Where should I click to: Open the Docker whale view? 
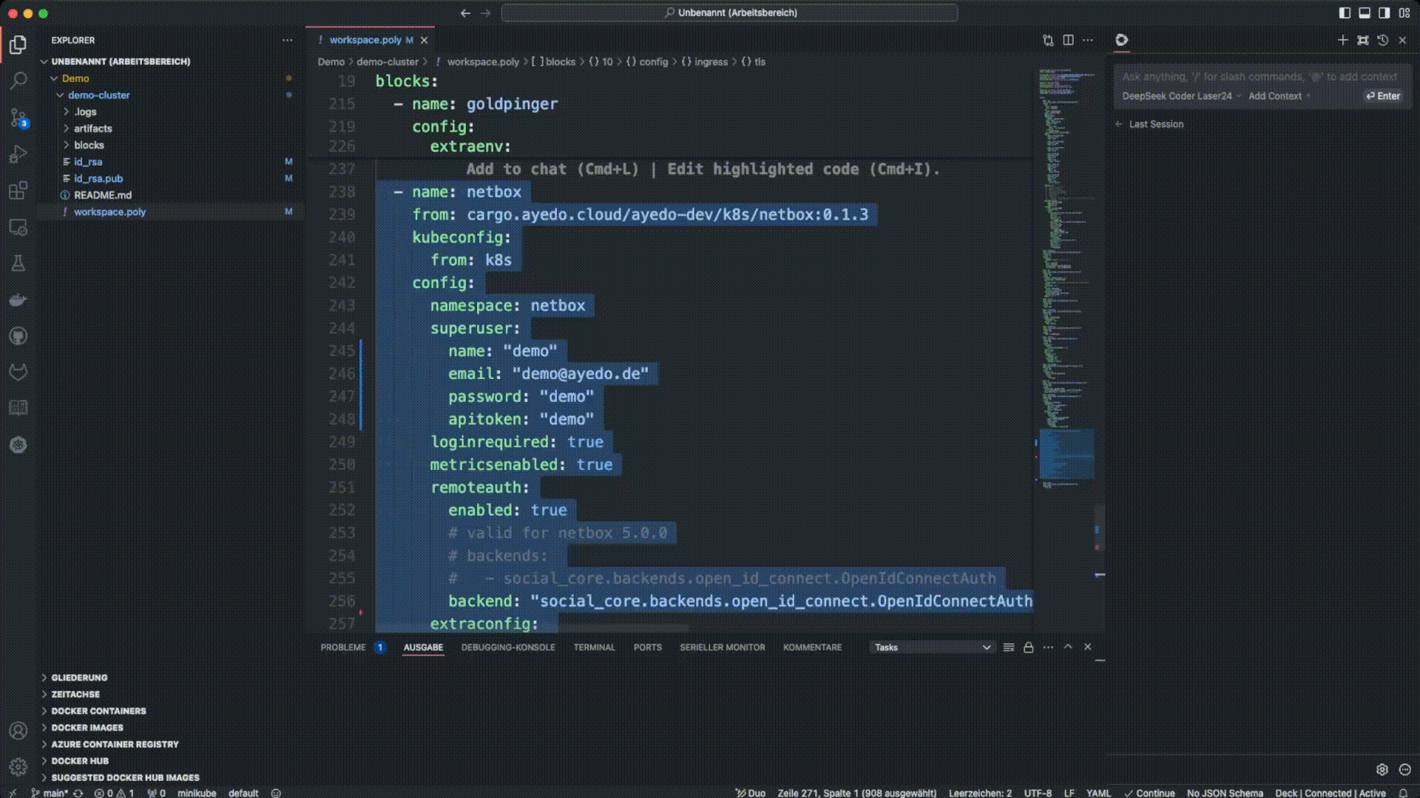tap(18, 299)
